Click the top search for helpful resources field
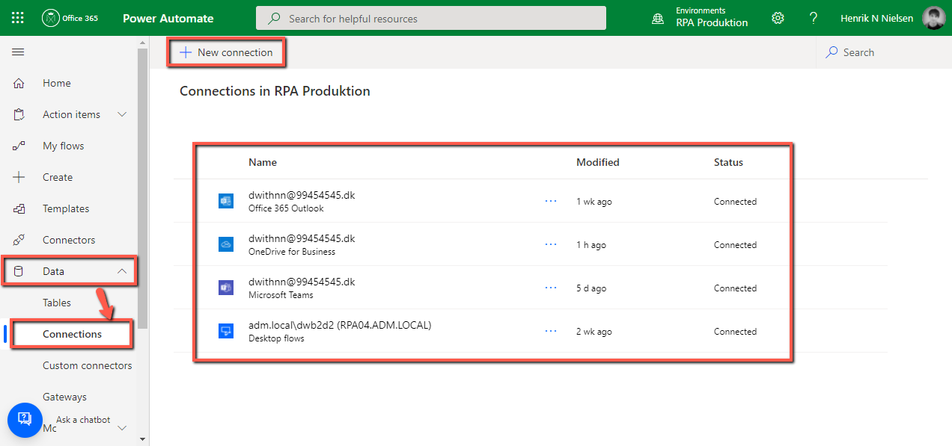 (431, 18)
